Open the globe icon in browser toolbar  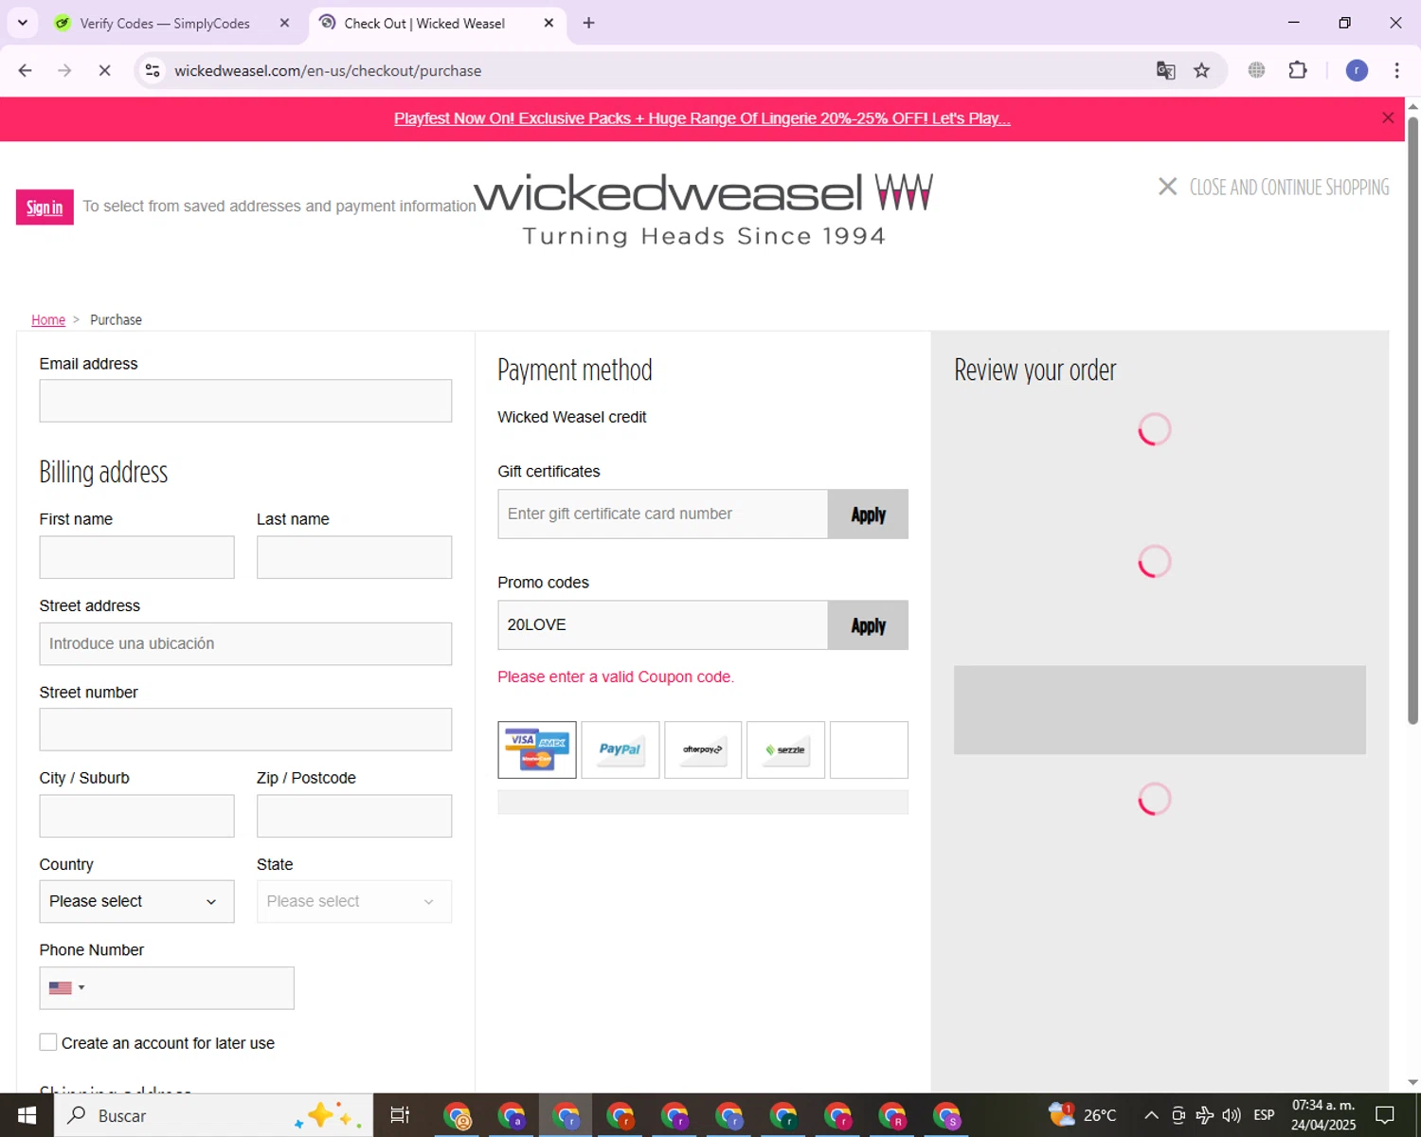click(x=1256, y=70)
